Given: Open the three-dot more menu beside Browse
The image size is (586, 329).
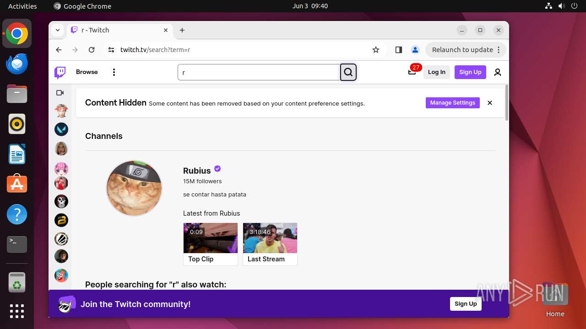Looking at the screenshot, I should (114, 72).
